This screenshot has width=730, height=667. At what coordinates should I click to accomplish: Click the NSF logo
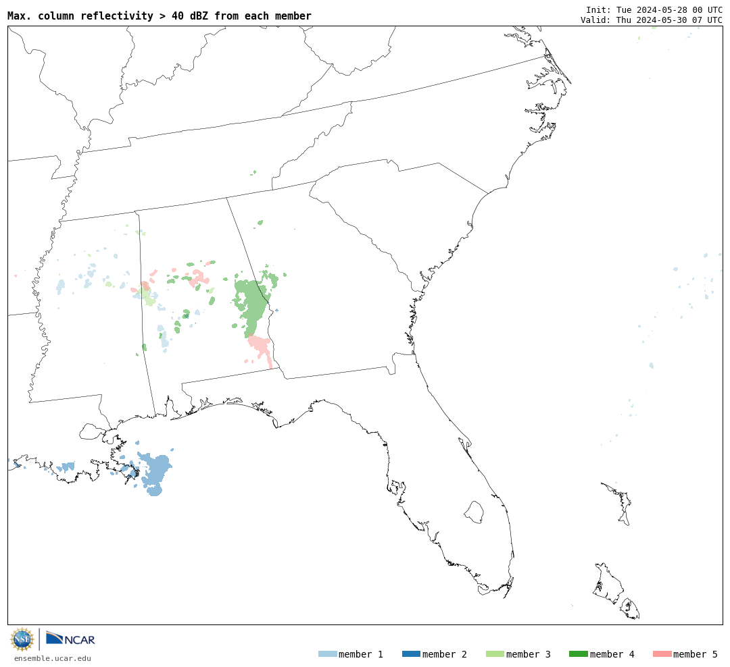[22, 639]
